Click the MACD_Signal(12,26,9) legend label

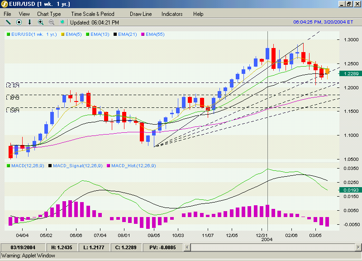(79, 166)
